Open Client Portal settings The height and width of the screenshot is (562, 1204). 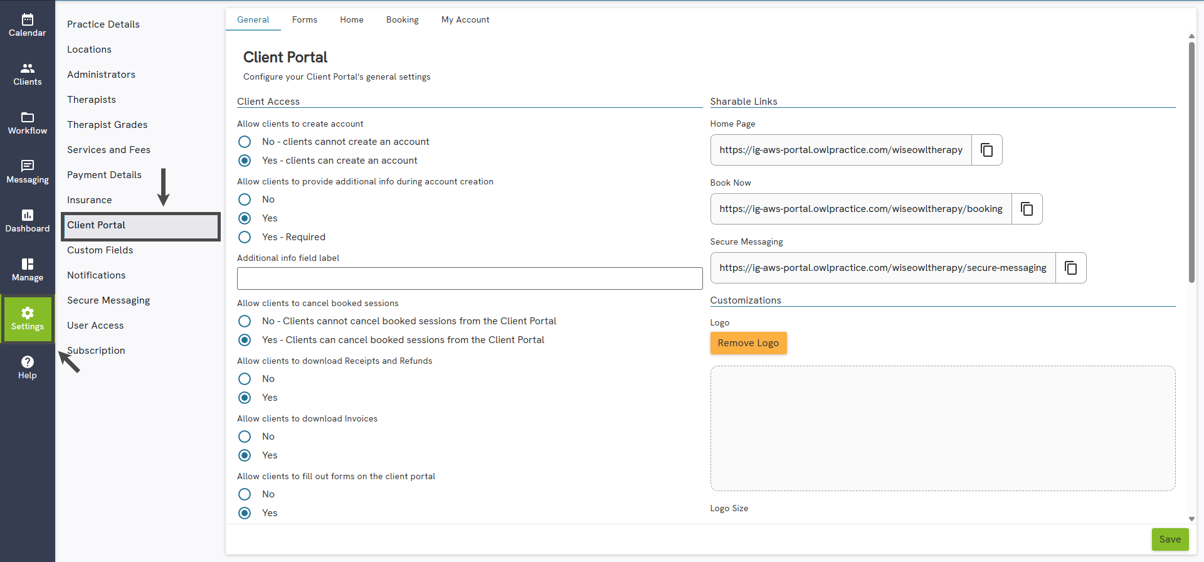point(140,226)
